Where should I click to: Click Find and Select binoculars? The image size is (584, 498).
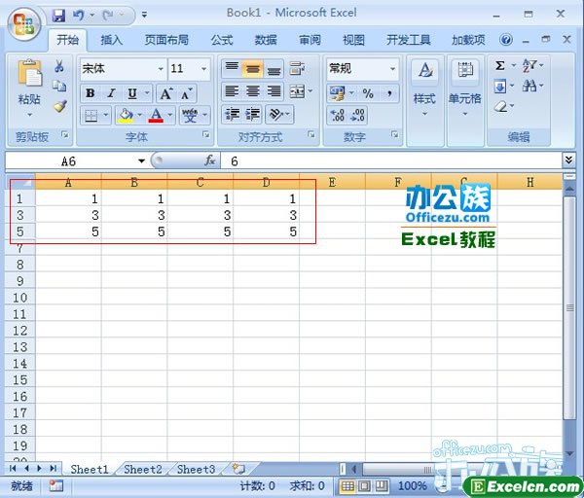tap(529, 87)
